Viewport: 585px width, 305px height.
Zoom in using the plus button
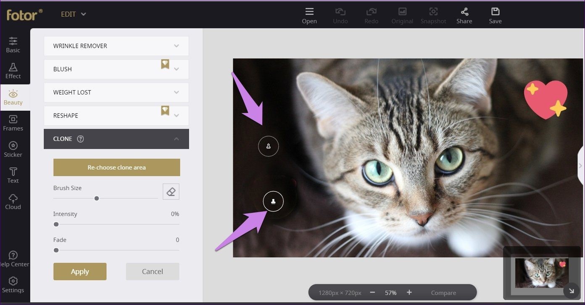409,292
